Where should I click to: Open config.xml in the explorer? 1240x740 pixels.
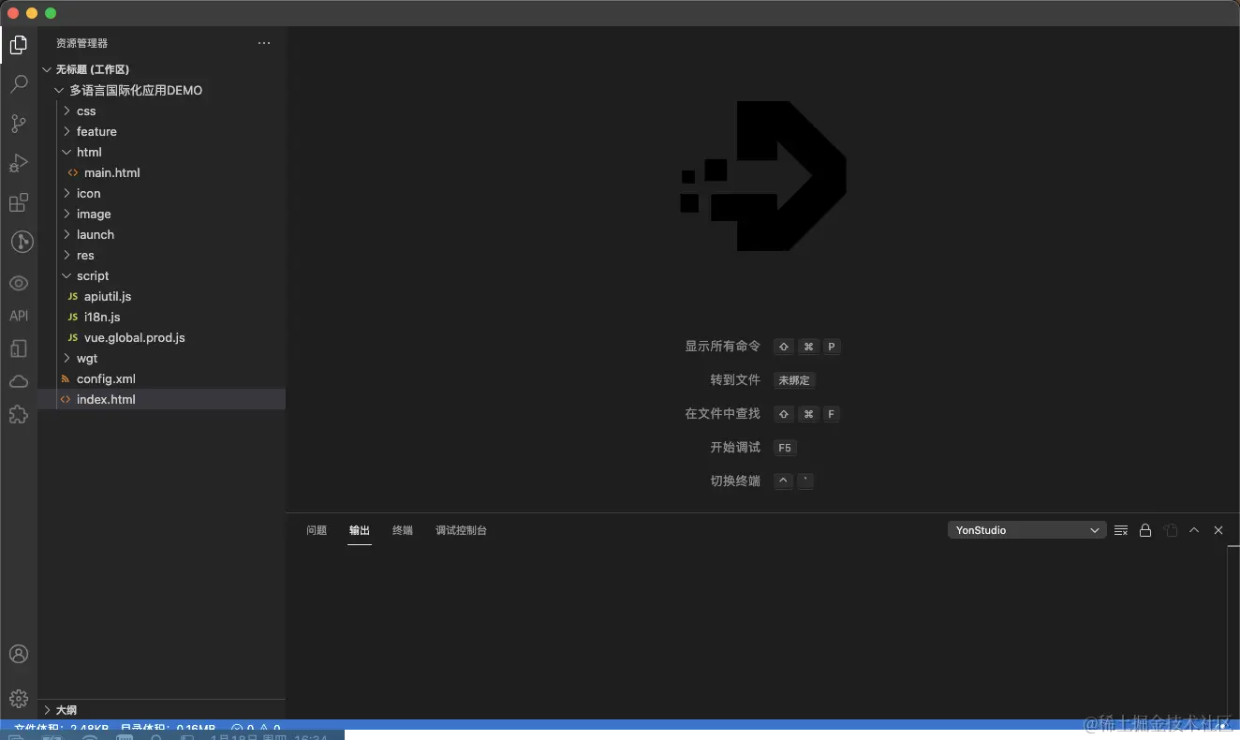pyautogui.click(x=161, y=378)
